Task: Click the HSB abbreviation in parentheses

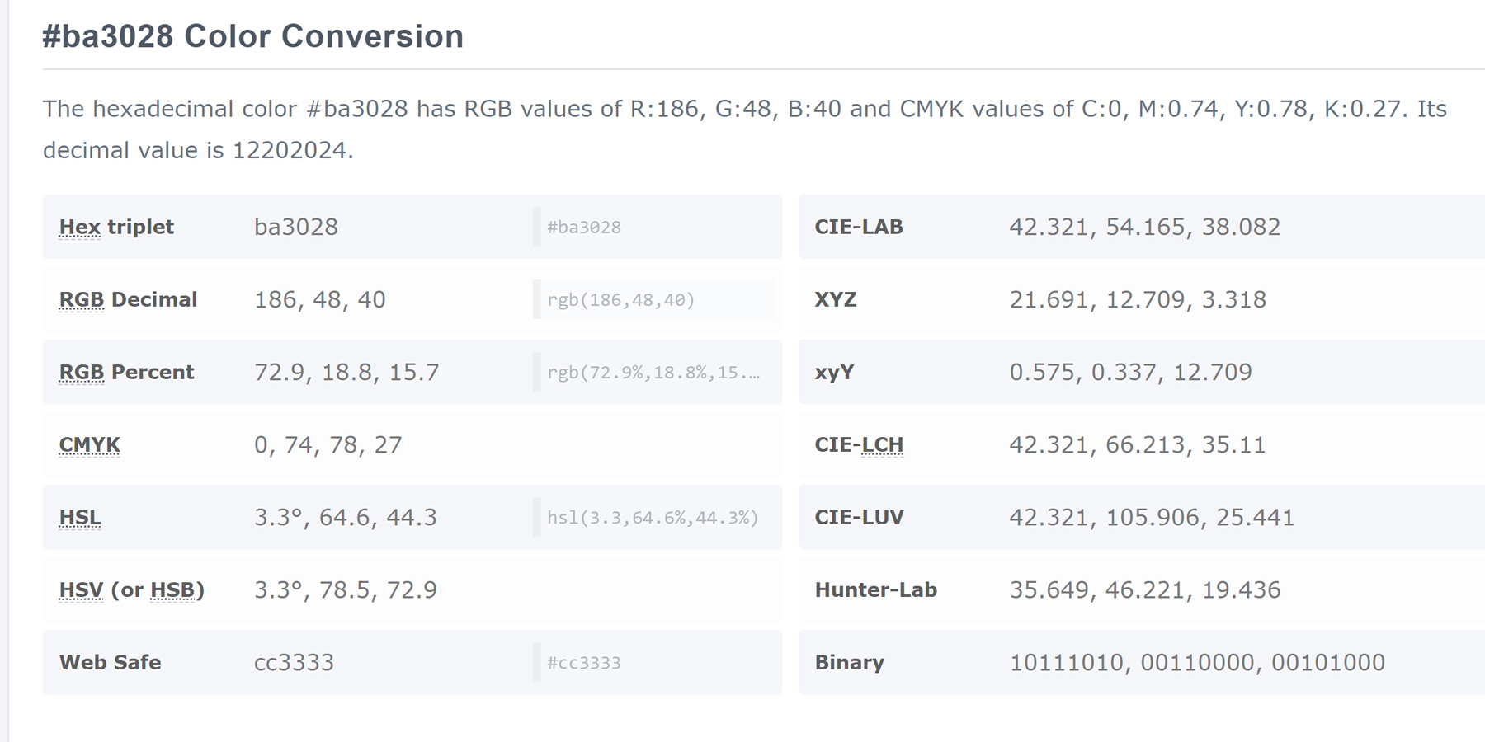Action: point(173,589)
